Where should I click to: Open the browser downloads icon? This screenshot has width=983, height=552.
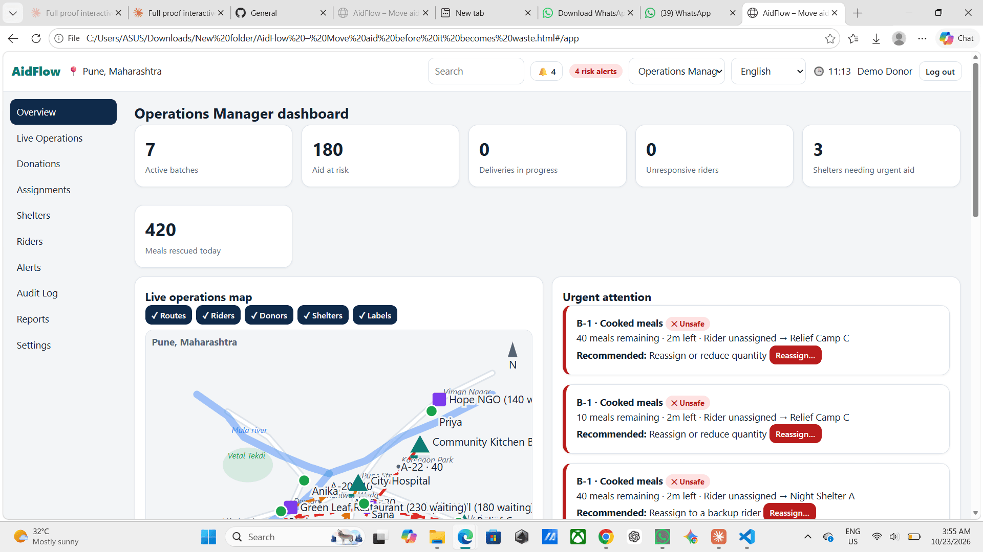[x=876, y=38]
